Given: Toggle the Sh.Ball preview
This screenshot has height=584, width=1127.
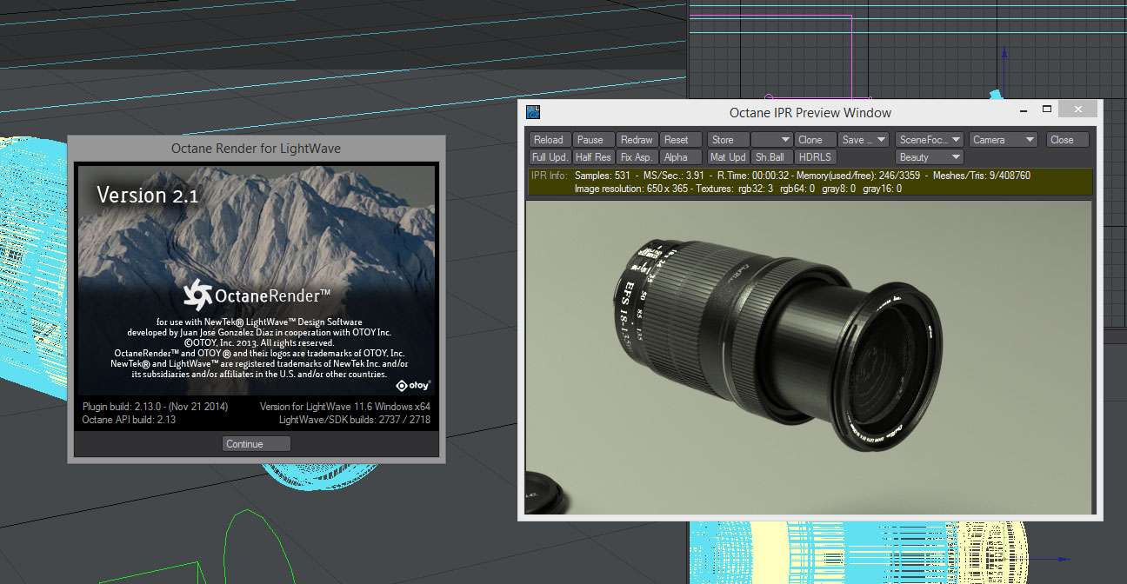Looking at the screenshot, I should point(771,157).
